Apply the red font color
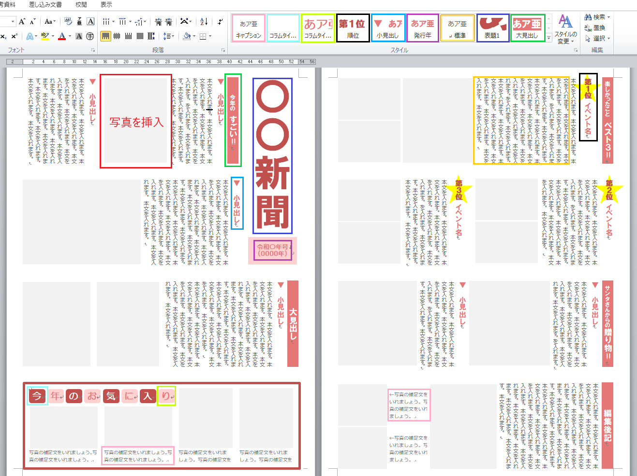 coord(62,36)
